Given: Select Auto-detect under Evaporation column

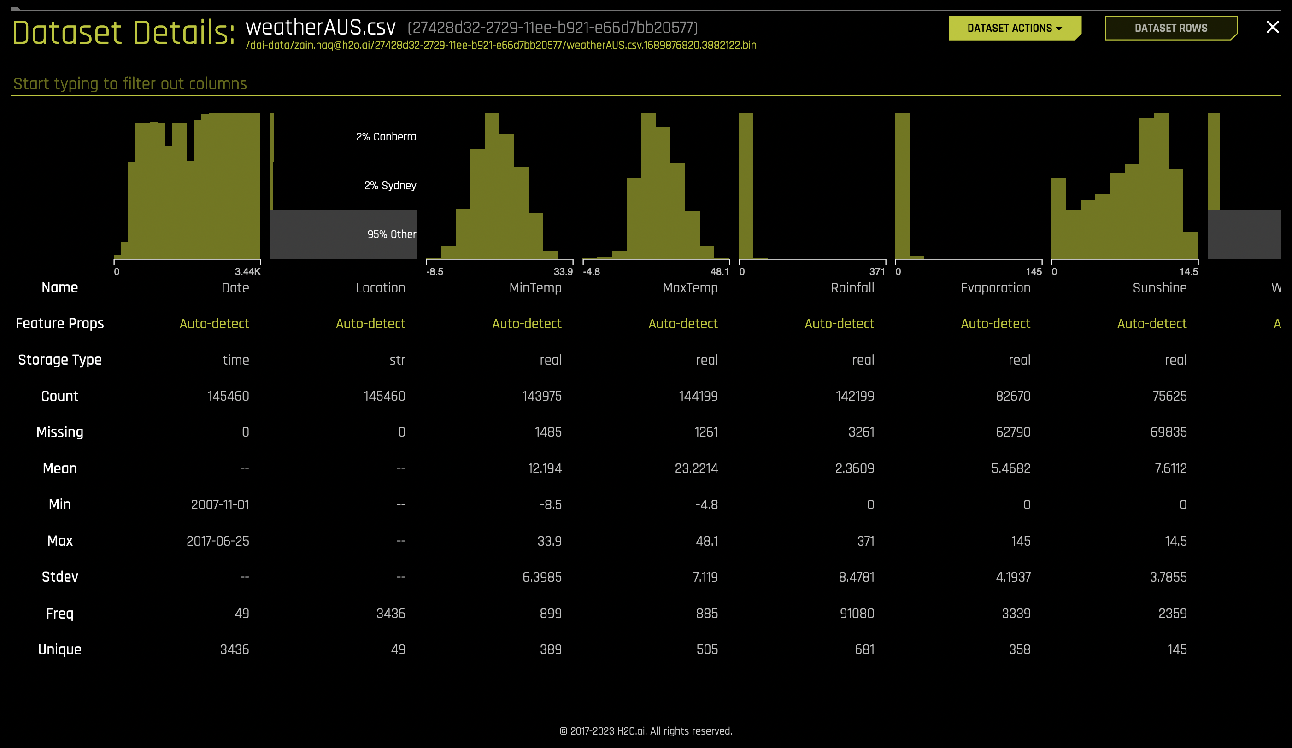Looking at the screenshot, I should tap(996, 323).
